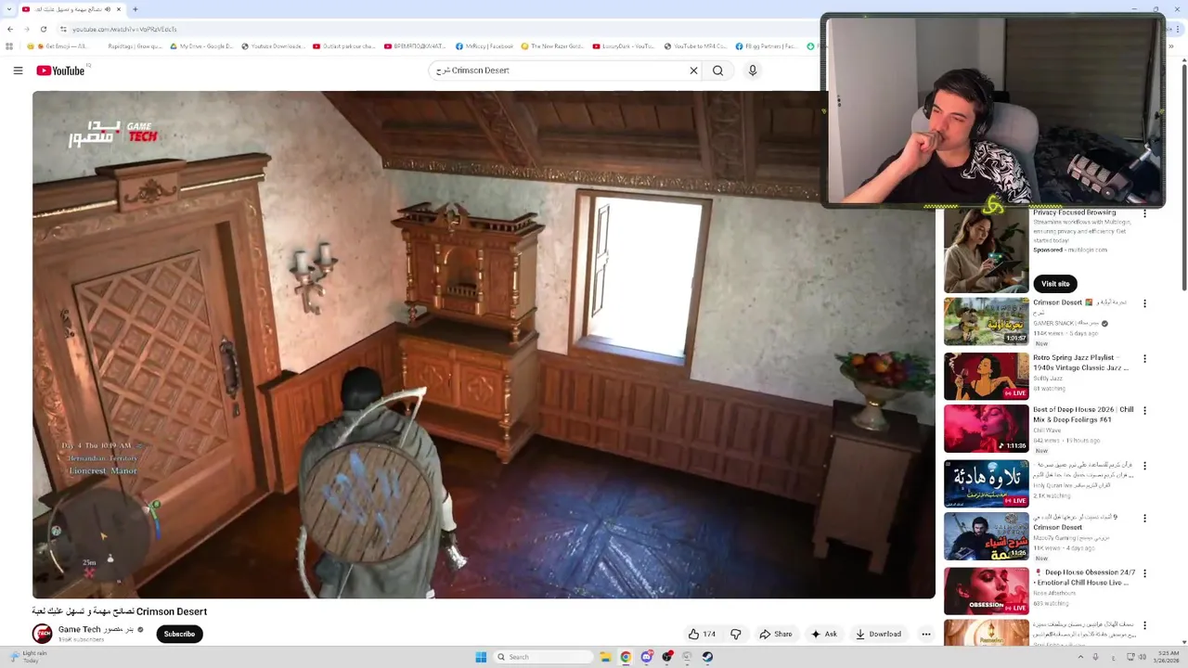Open YouTube to MP4 Converter bookmark
The width and height of the screenshot is (1188, 668).
point(695,45)
